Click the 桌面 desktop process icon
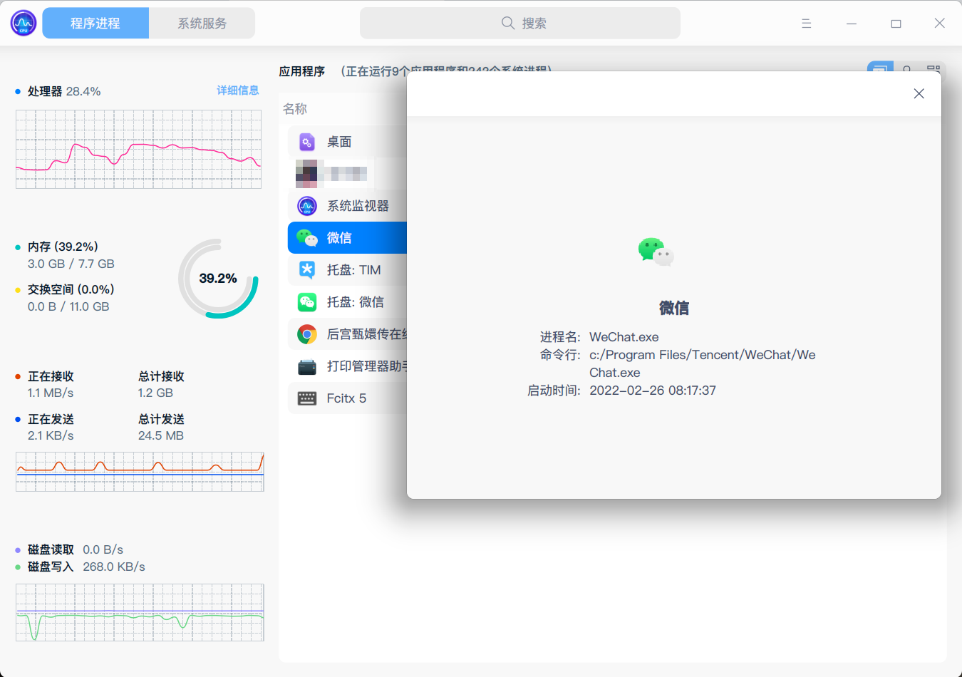 point(306,141)
